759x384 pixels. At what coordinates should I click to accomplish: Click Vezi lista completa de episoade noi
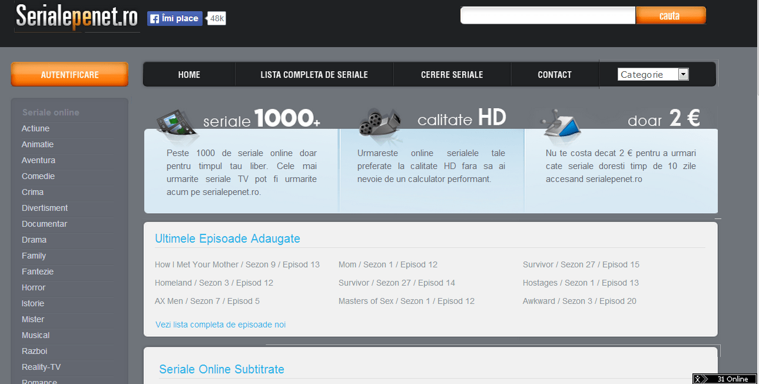point(220,325)
